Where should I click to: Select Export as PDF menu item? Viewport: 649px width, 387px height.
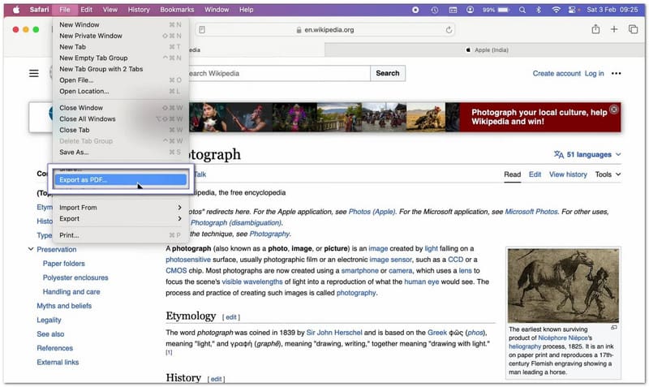pos(120,179)
